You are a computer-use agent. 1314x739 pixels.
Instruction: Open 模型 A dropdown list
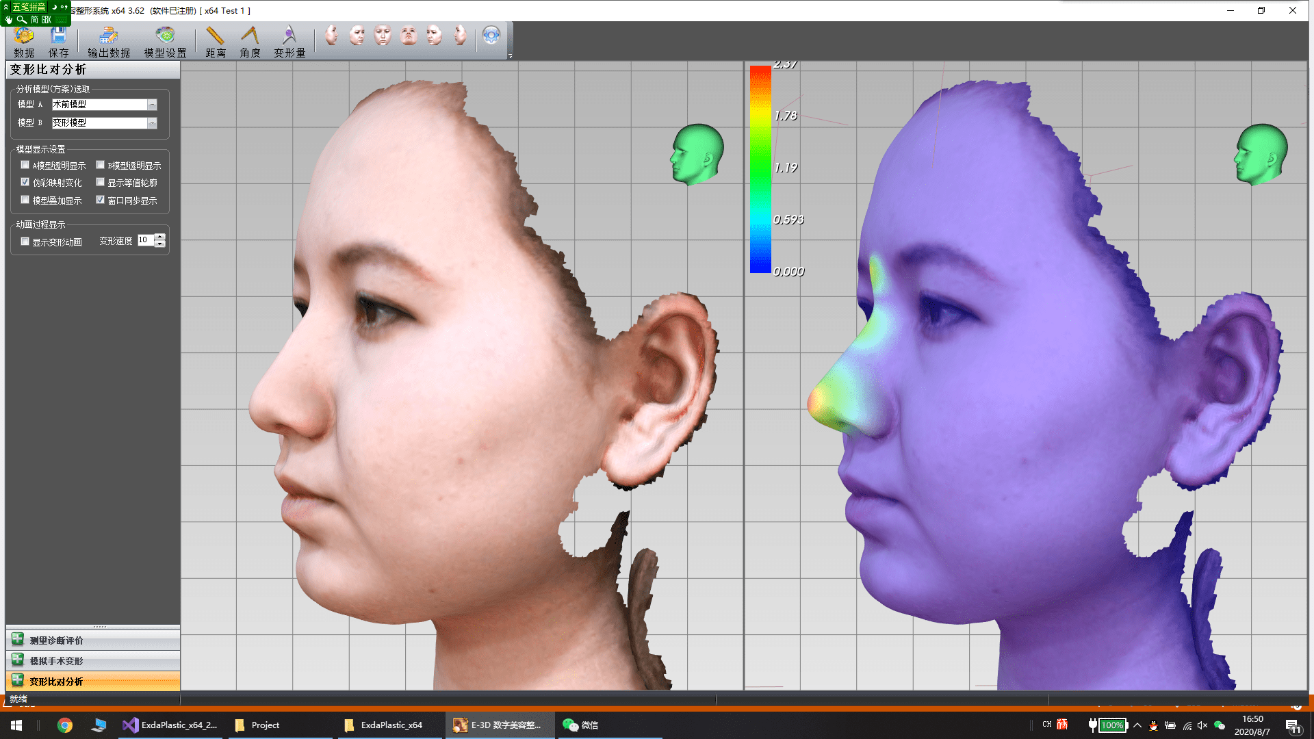click(x=152, y=105)
